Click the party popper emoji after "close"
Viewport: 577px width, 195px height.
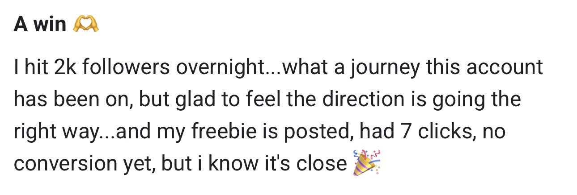tap(366, 163)
